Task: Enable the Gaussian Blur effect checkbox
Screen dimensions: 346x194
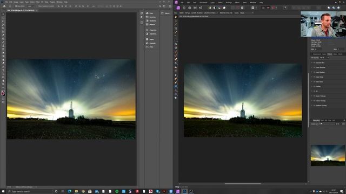Action: (x=314, y=63)
